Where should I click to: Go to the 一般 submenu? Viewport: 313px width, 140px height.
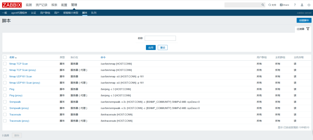click(x=4, y=13)
